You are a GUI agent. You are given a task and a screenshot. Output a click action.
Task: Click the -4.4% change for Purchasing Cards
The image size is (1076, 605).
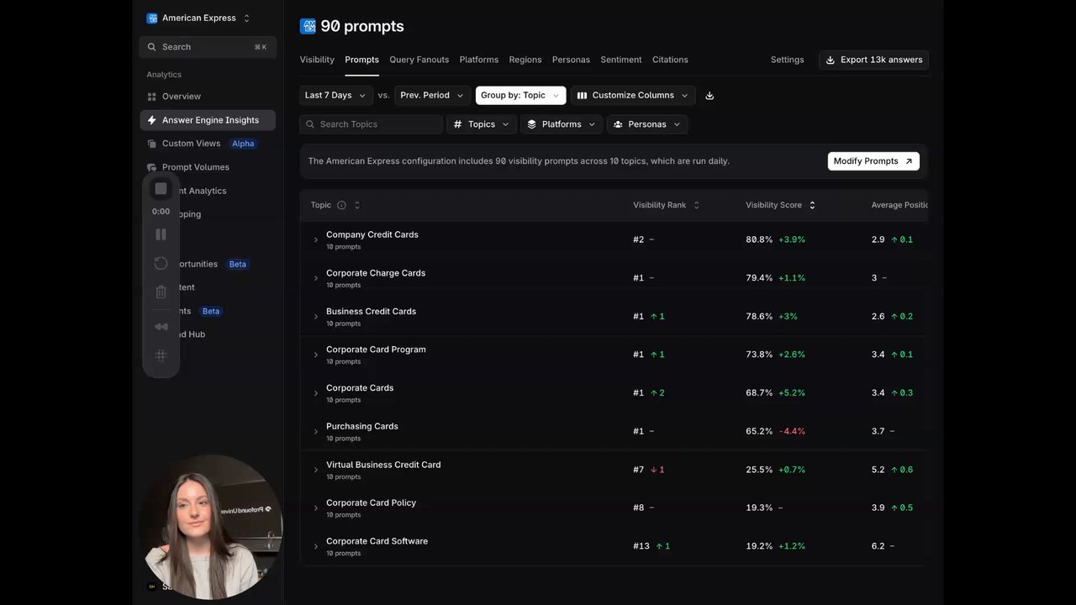tap(792, 431)
